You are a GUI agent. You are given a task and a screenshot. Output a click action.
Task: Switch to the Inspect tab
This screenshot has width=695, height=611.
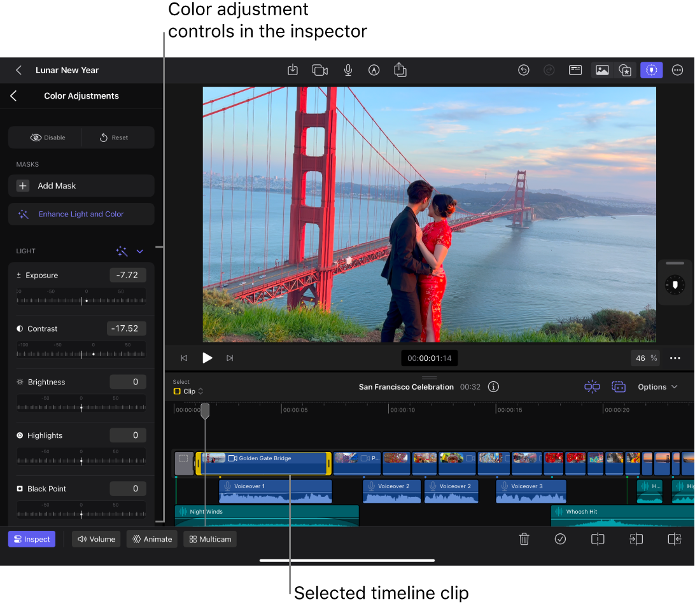[x=32, y=539]
